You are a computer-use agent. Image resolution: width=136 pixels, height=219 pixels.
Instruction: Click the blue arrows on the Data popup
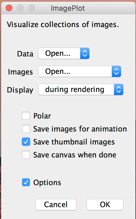[85, 53]
